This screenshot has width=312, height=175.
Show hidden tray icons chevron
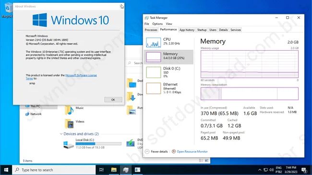pos(260,170)
